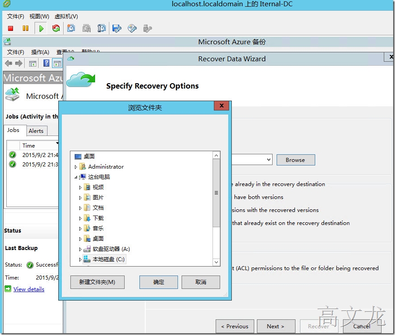Switch to the Alerts tab
The image size is (395, 335).
tap(36, 131)
